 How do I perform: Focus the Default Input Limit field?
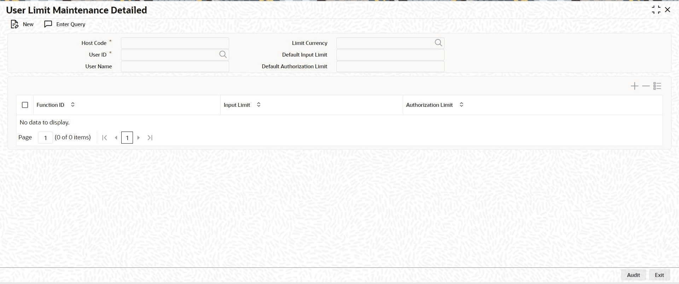coord(390,55)
